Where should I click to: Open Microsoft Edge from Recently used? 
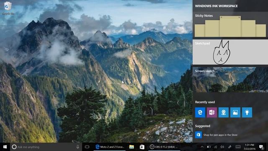(x=200, y=112)
